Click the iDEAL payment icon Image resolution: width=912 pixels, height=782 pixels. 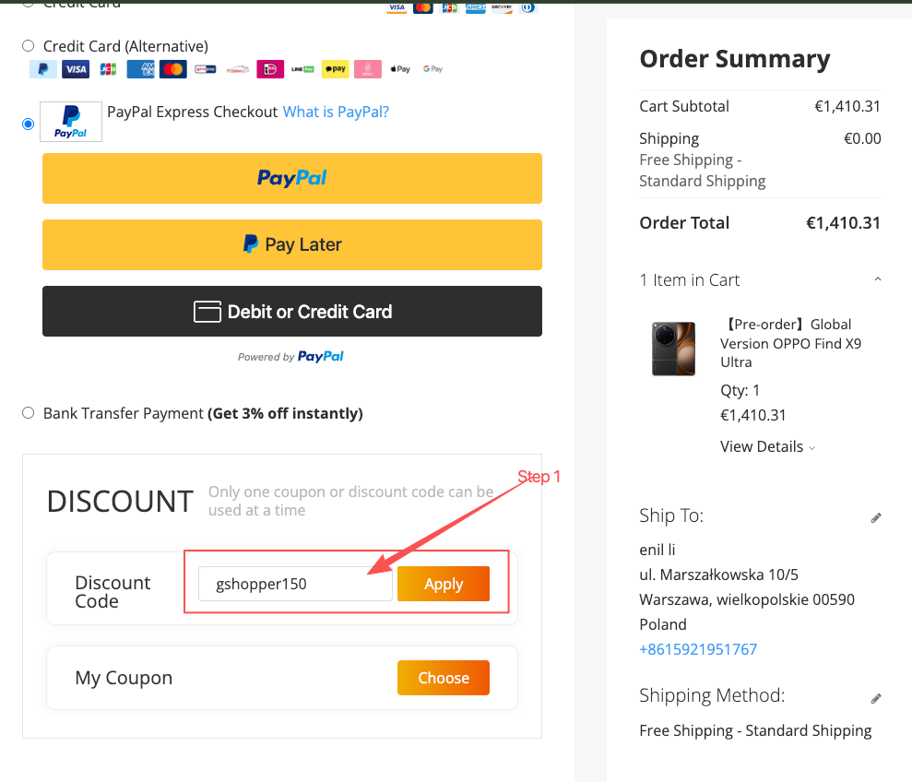pos(270,69)
